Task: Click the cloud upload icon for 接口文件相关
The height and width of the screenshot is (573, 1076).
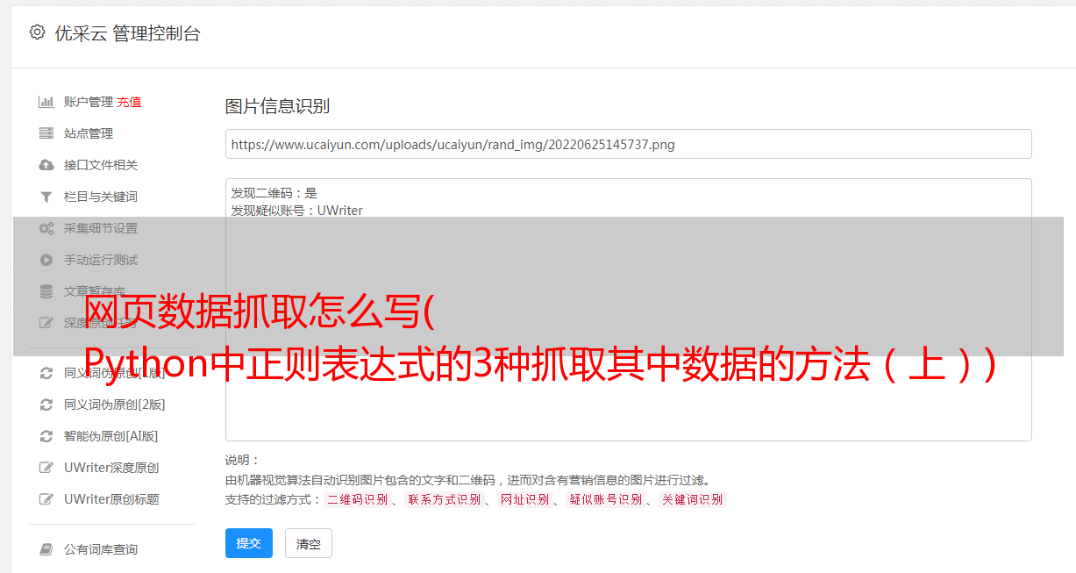Action: 46,165
